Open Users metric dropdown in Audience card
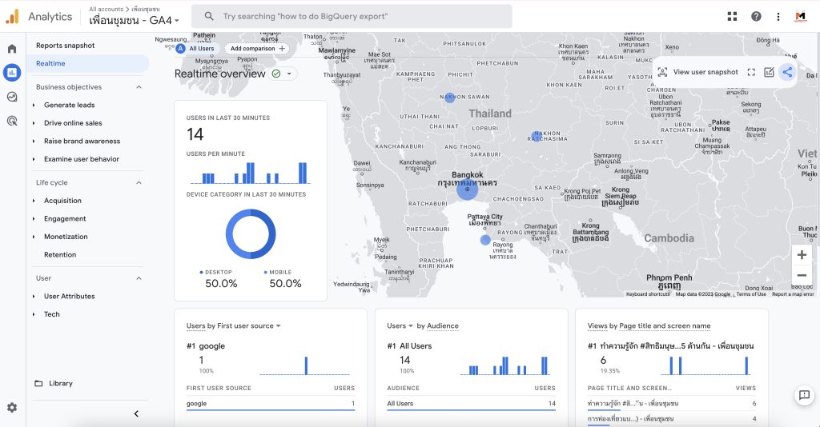This screenshot has width=820, height=427. pyautogui.click(x=400, y=325)
